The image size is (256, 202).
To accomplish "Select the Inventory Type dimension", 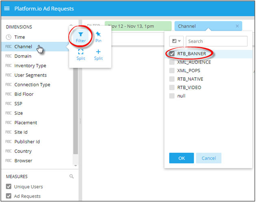I will (30, 66).
